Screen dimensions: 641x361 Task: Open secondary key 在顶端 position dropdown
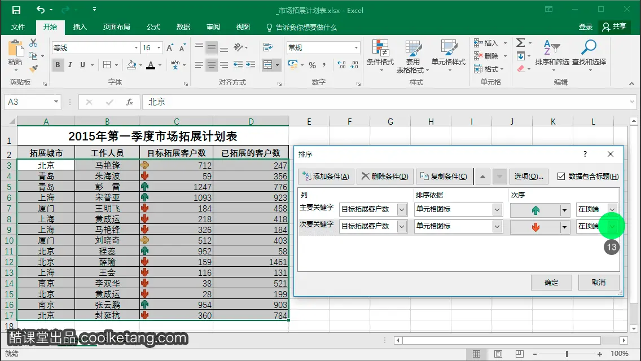point(612,226)
